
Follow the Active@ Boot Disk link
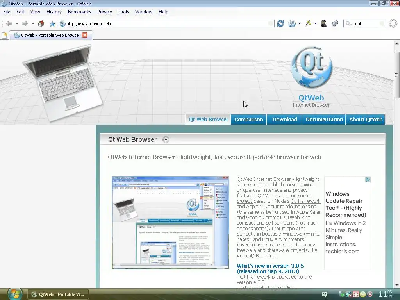[256, 255]
